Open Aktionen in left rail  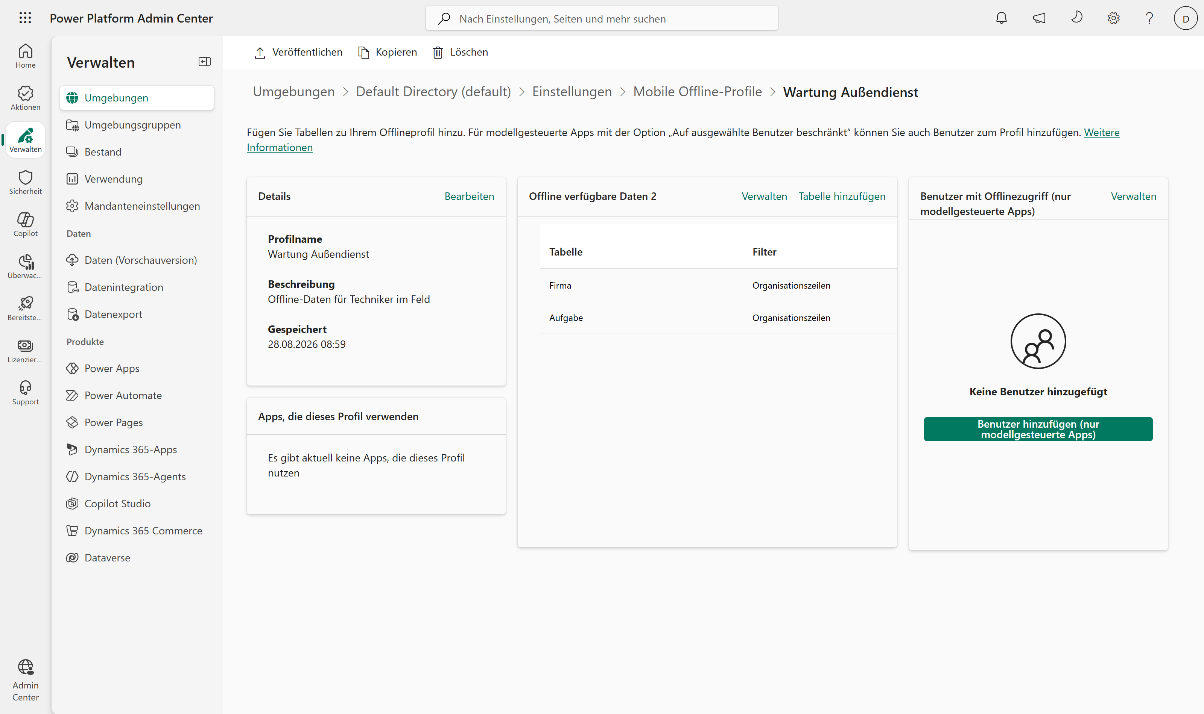click(26, 98)
